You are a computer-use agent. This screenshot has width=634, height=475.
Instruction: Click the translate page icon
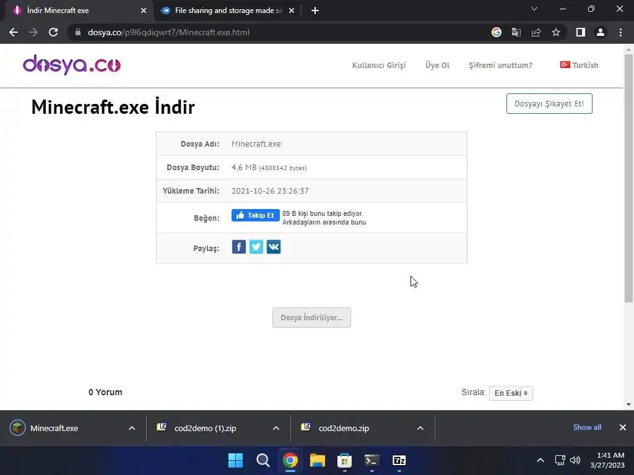coord(516,32)
